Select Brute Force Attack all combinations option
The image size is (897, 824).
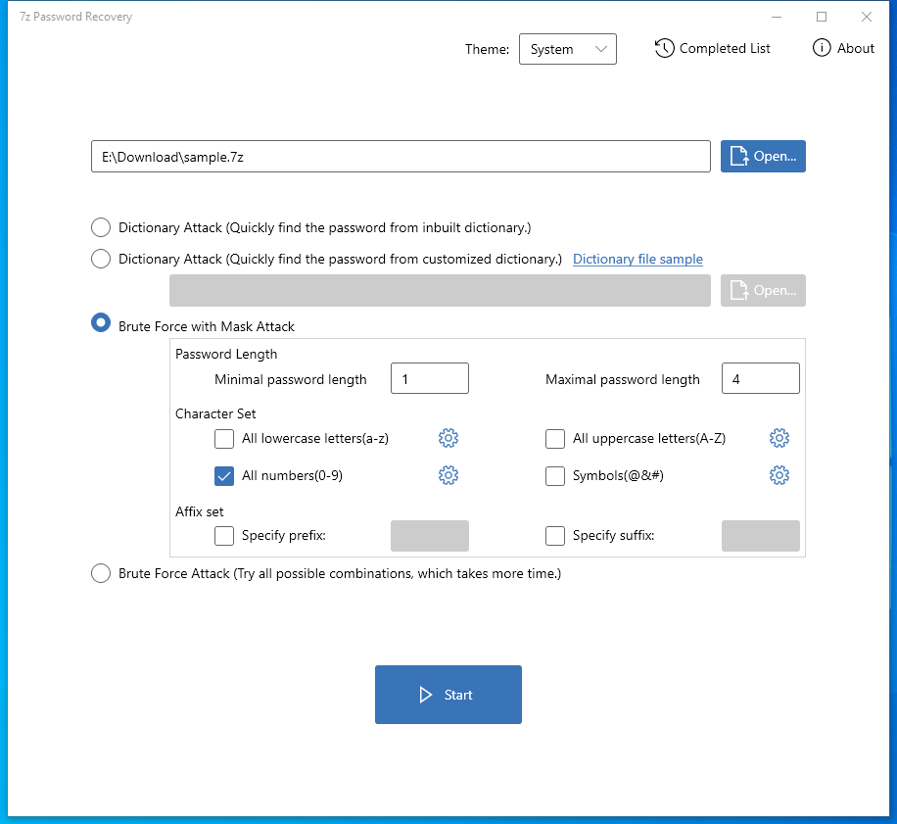pos(101,573)
